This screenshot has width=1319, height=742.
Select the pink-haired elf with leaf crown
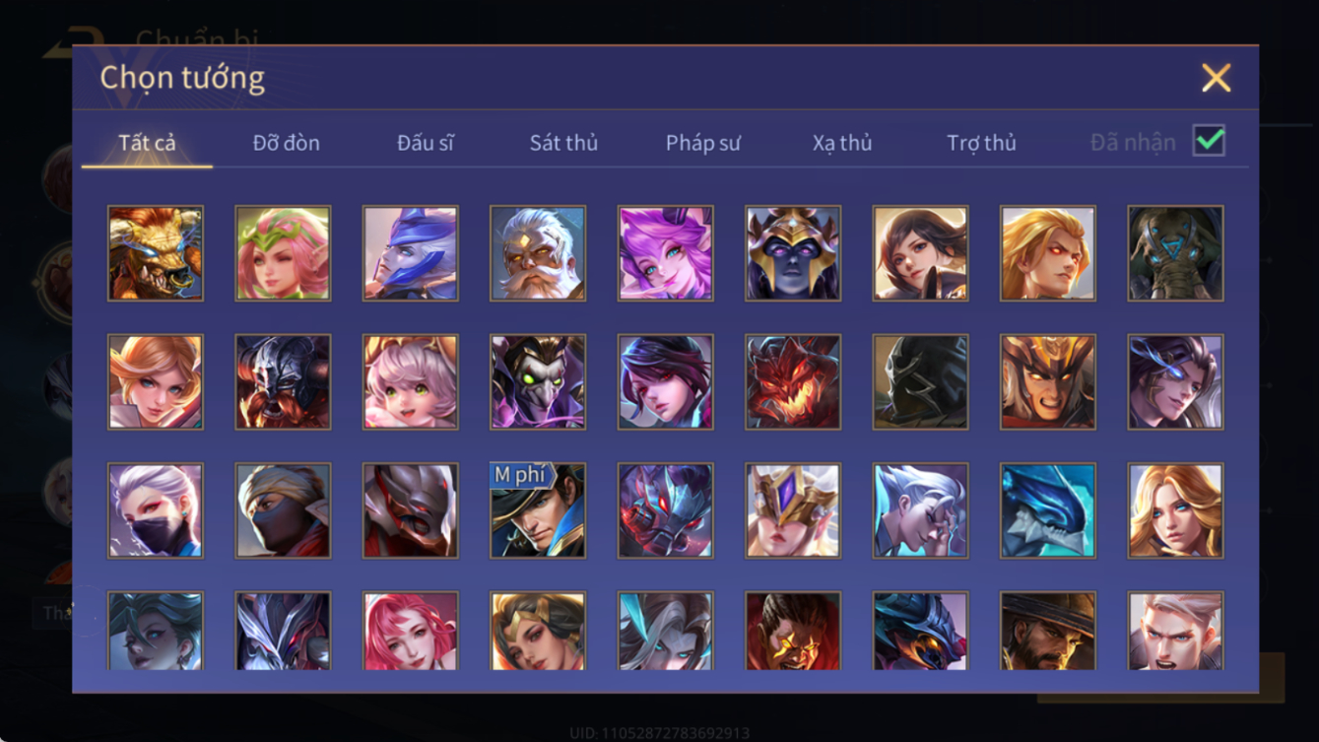pyautogui.click(x=283, y=253)
